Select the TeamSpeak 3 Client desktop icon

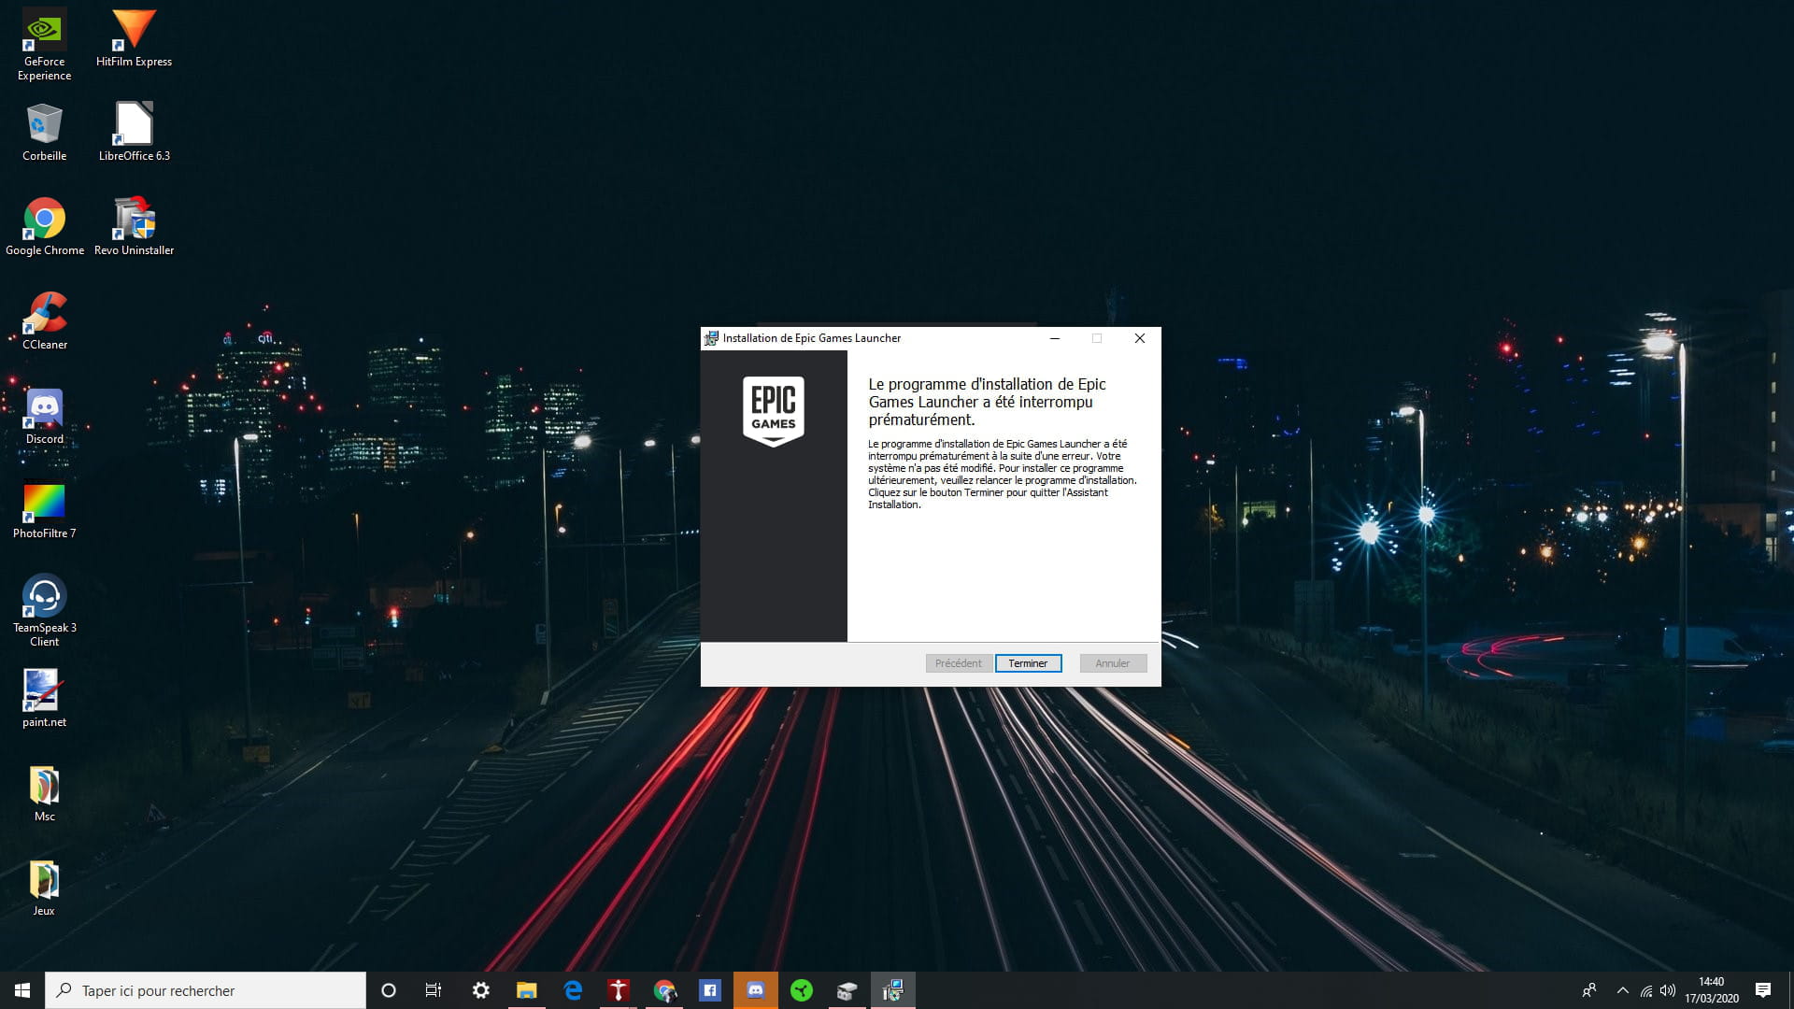(44, 611)
